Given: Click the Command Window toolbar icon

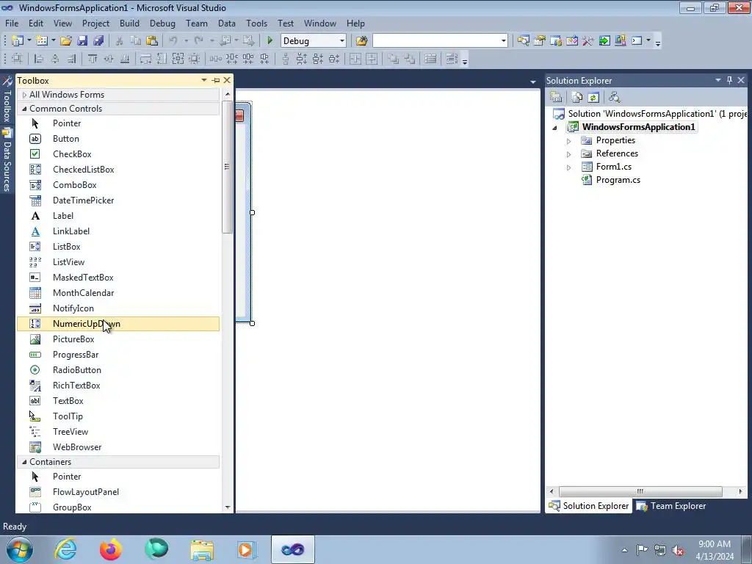Looking at the screenshot, I should tap(637, 41).
